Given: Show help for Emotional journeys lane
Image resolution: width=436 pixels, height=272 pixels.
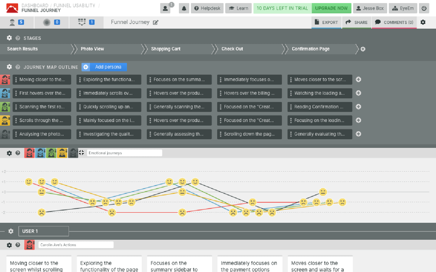Looking at the screenshot, I should (x=18, y=153).
